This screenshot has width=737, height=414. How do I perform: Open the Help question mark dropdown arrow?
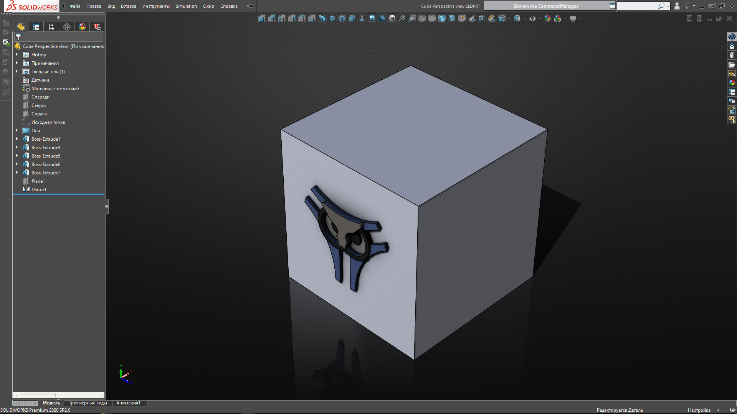694,6
